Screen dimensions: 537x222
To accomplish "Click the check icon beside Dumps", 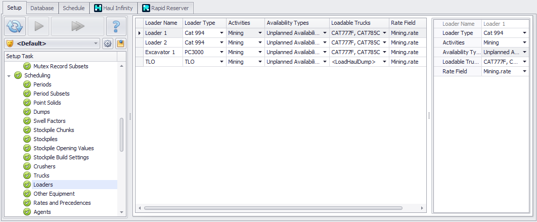I will point(27,112).
